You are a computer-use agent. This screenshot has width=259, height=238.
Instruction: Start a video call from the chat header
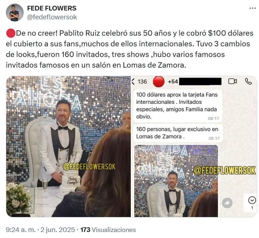(232, 81)
